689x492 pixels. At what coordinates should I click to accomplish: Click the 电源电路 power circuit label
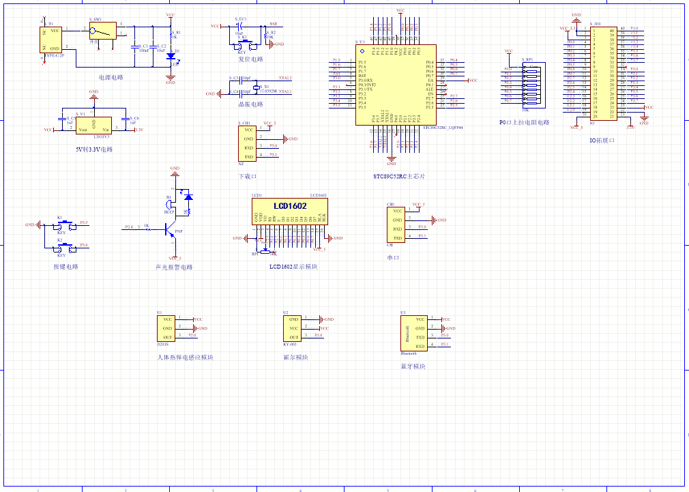tap(111, 78)
